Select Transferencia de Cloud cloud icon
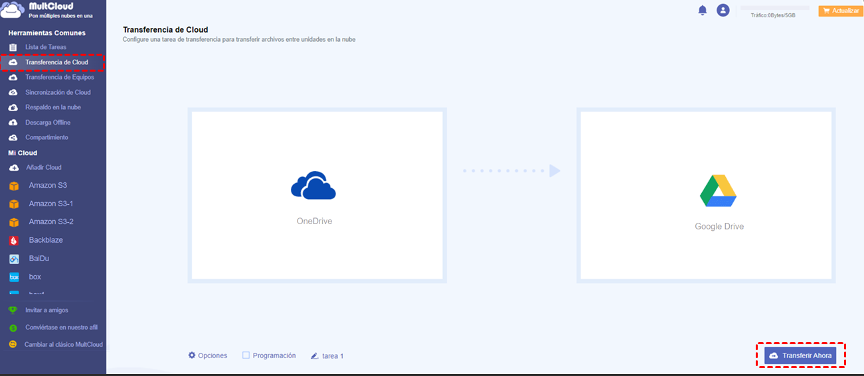 coord(13,62)
